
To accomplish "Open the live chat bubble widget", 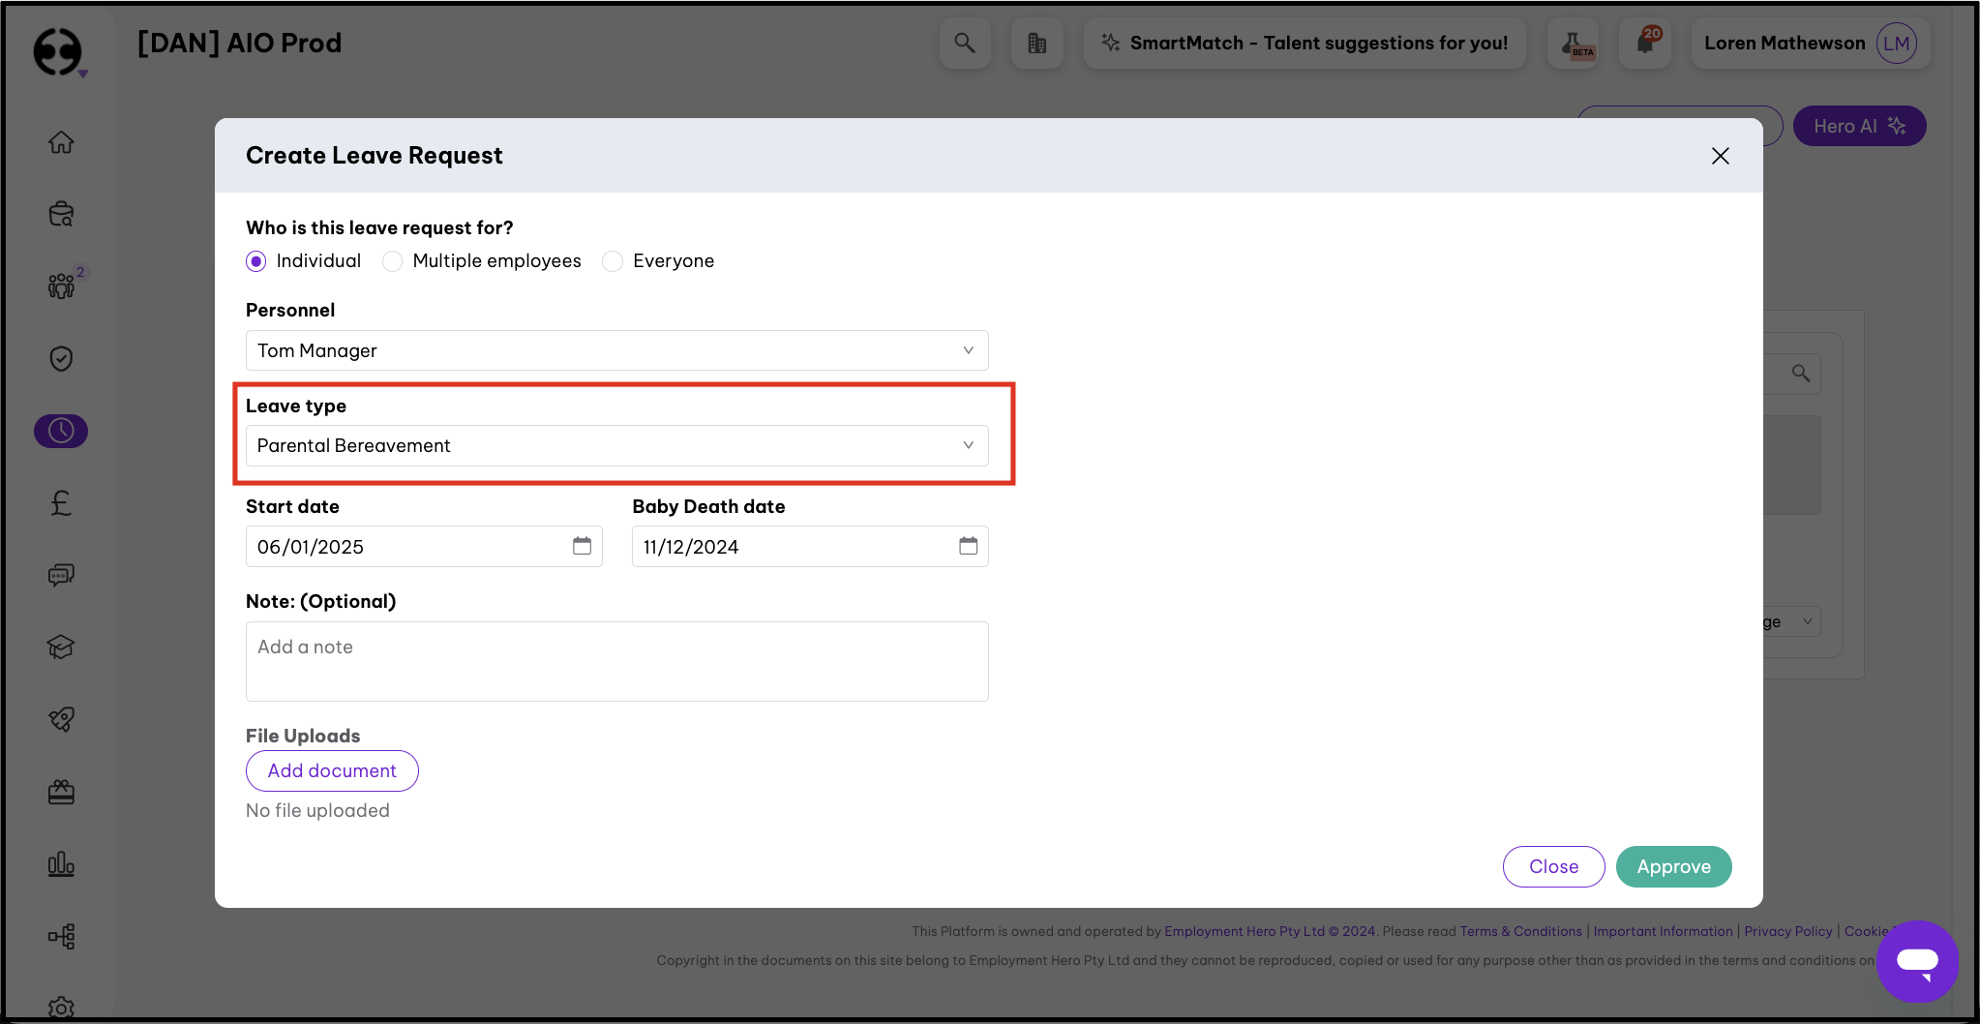I will pos(1916,961).
